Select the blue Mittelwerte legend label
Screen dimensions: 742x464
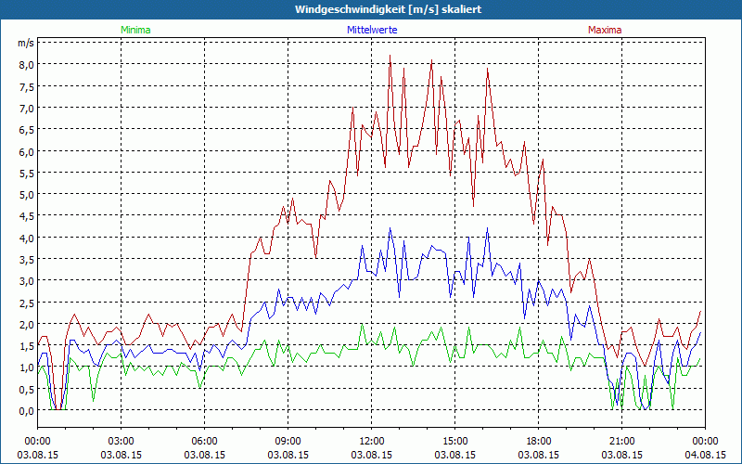click(372, 30)
